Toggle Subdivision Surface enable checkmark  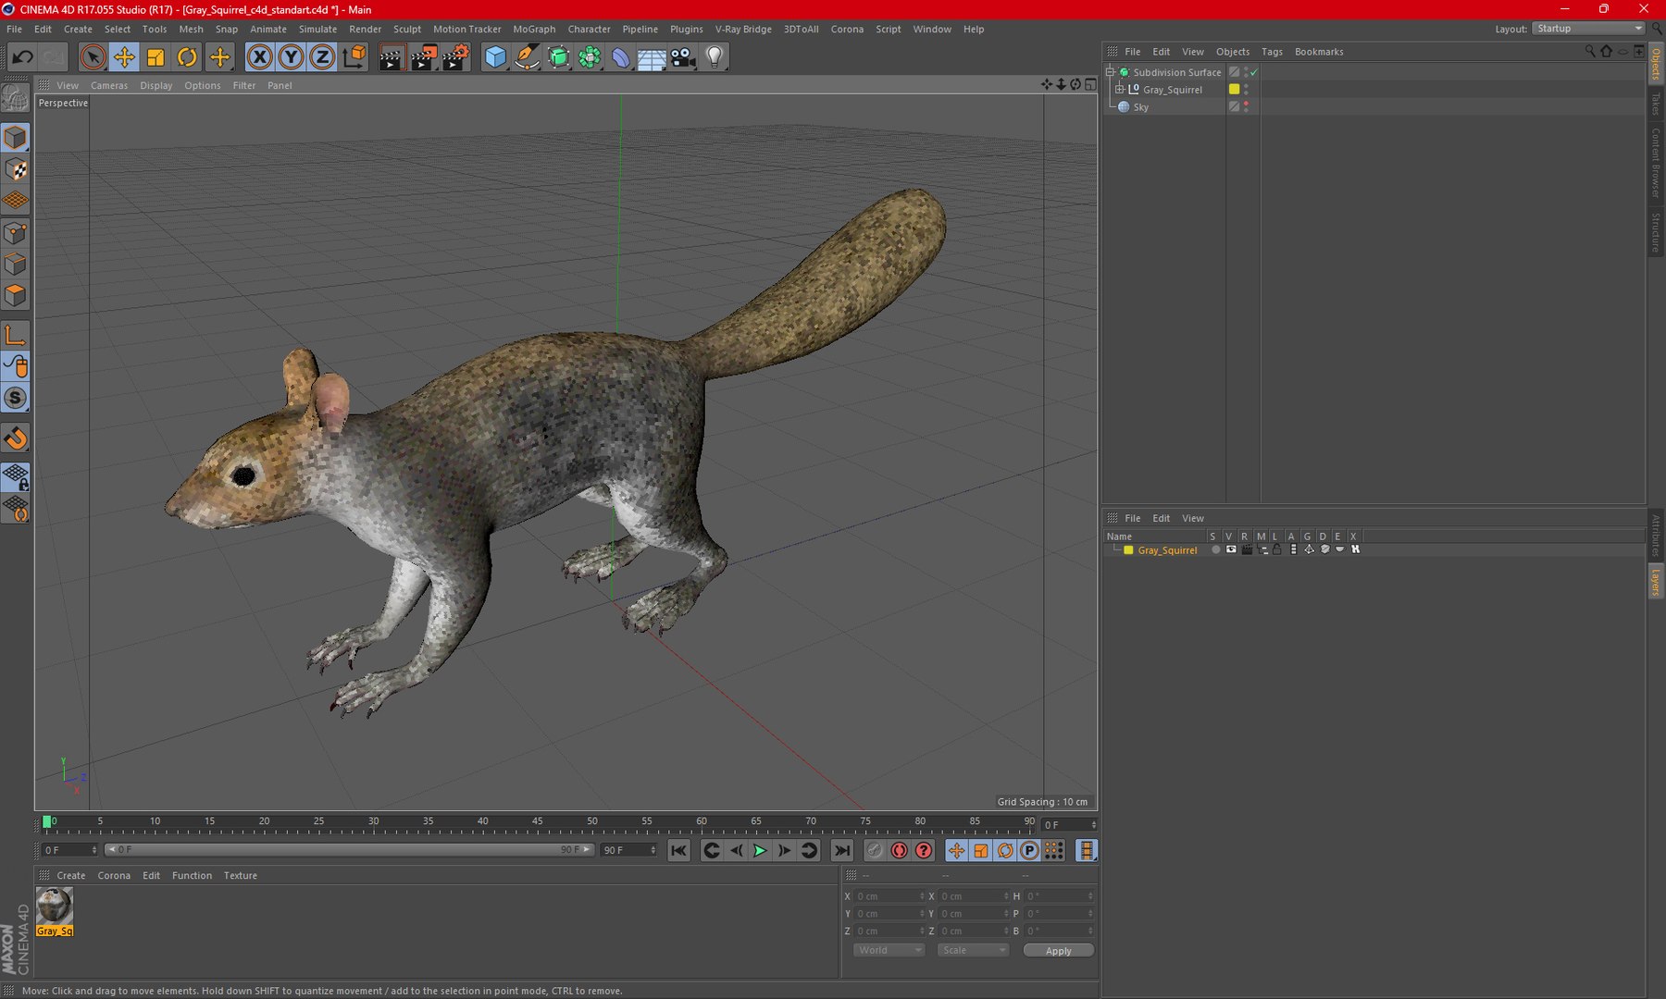click(x=1254, y=72)
